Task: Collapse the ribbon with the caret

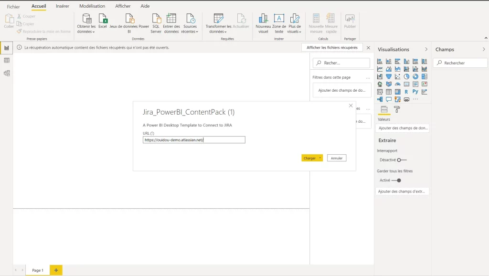Action: 486,38
